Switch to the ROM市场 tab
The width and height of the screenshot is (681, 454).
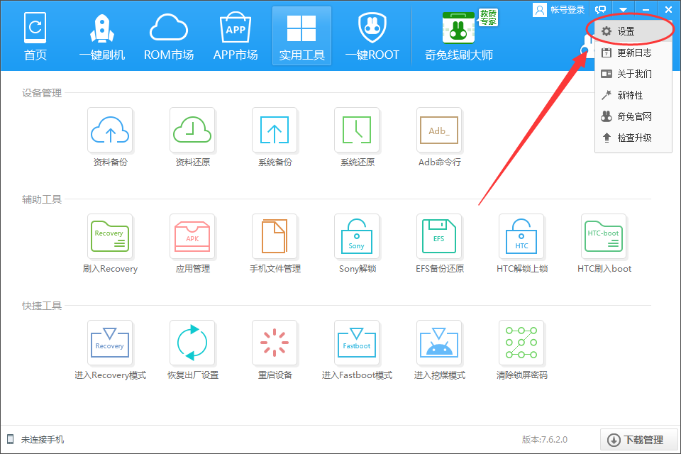click(x=168, y=35)
